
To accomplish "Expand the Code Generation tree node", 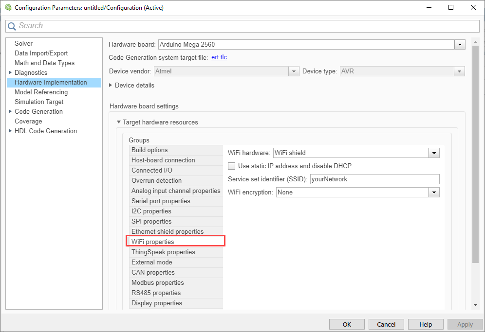I will (10, 111).
